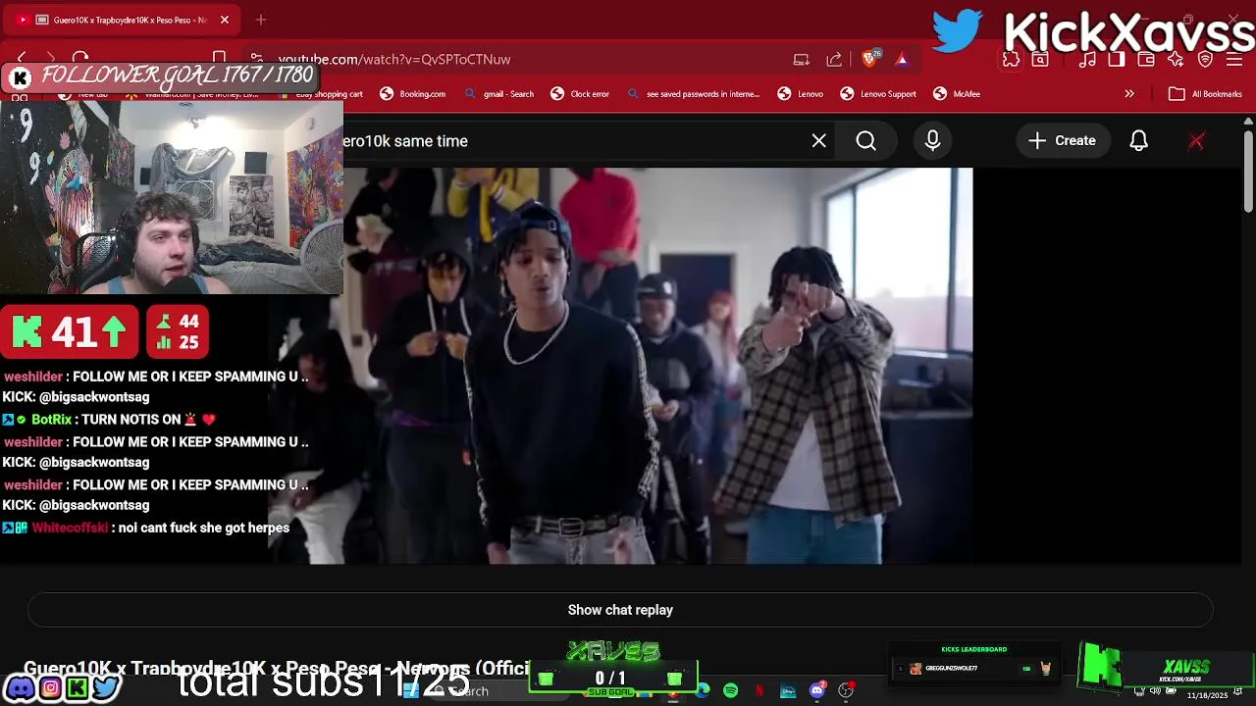The image size is (1256, 706).
Task: Open the see saved passwords bookmark
Action: [x=693, y=94]
